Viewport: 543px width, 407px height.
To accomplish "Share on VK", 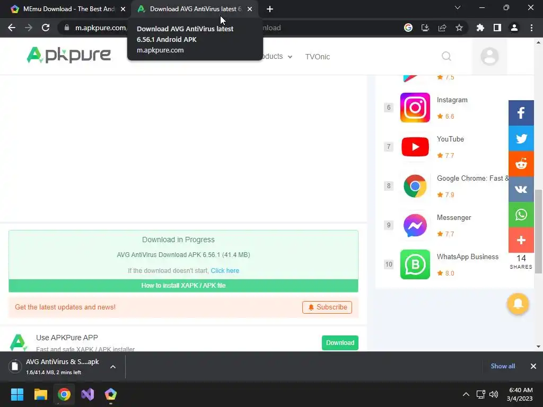I will click(x=521, y=189).
